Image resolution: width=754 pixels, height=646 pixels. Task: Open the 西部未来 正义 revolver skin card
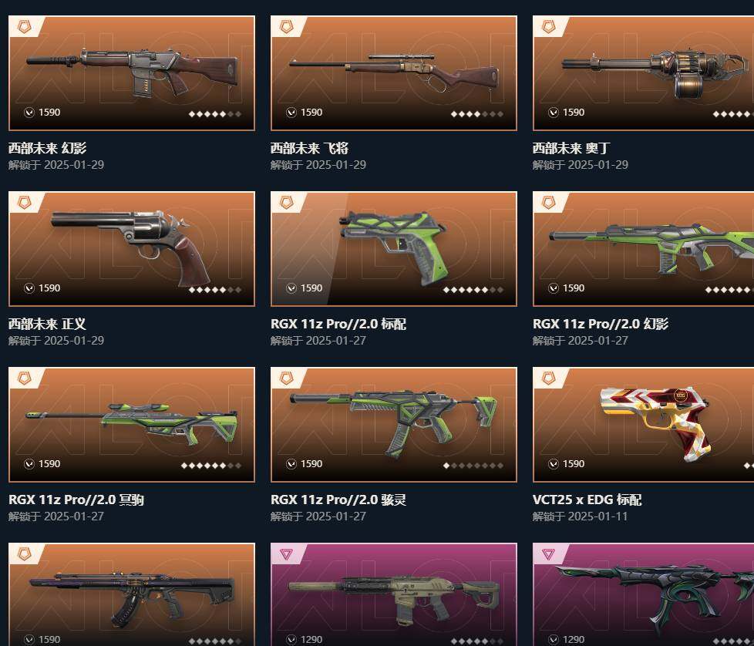pyautogui.click(x=132, y=249)
